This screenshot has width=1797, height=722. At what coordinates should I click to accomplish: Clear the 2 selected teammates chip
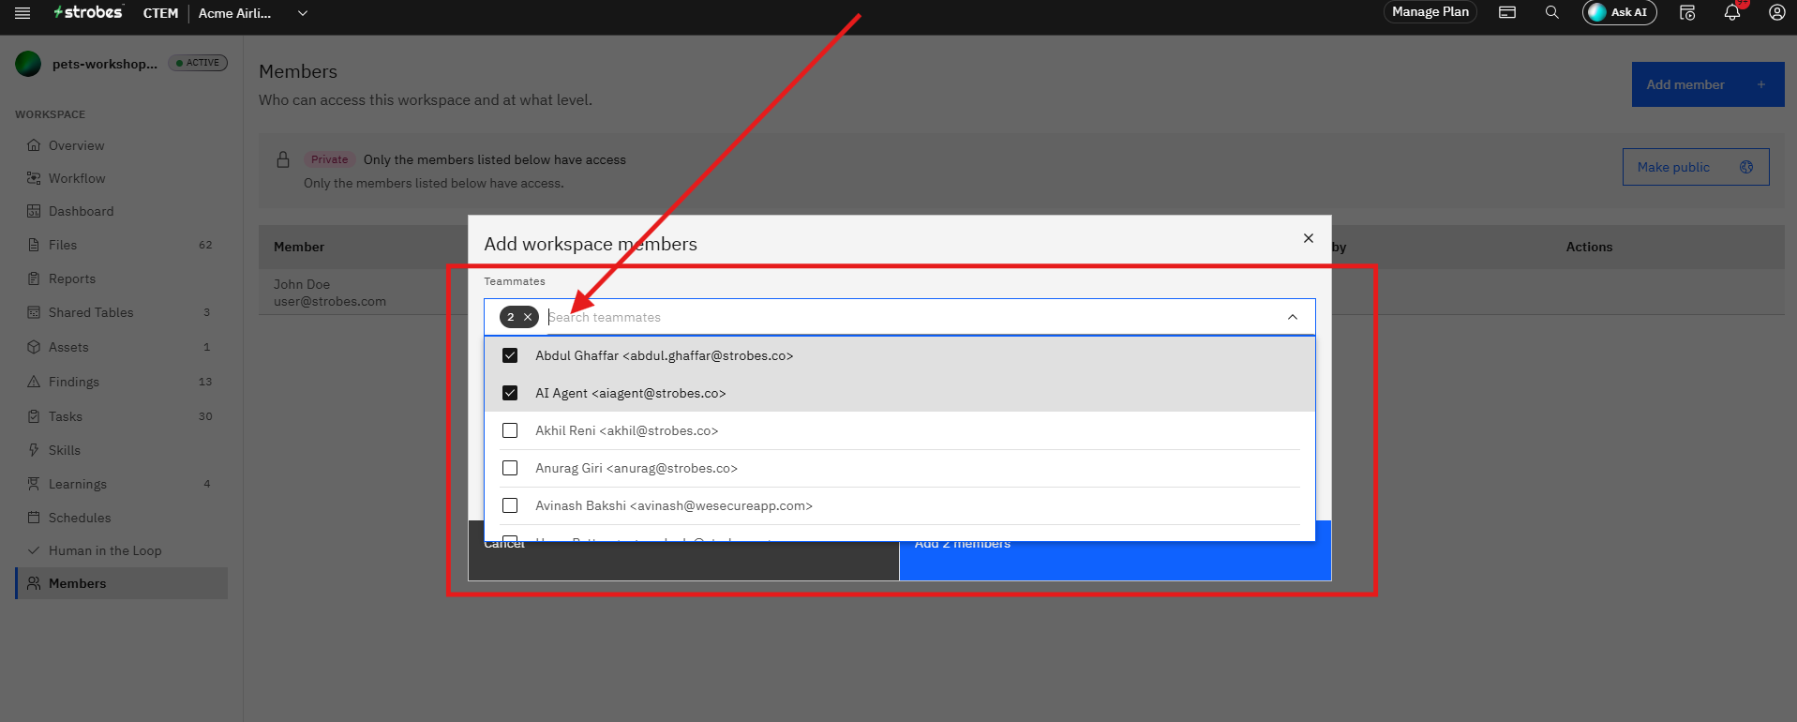tap(528, 317)
